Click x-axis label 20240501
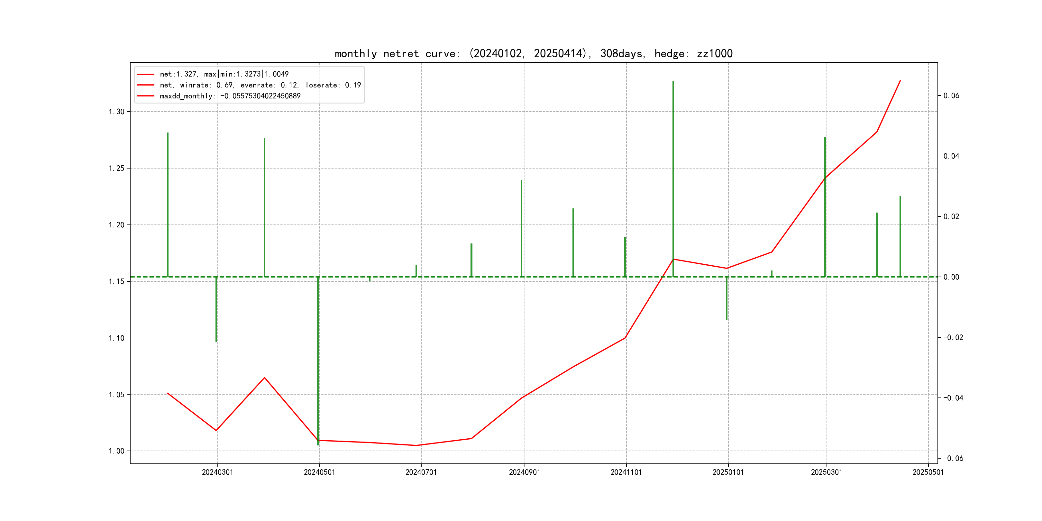This screenshot has width=1042, height=521. (x=319, y=472)
